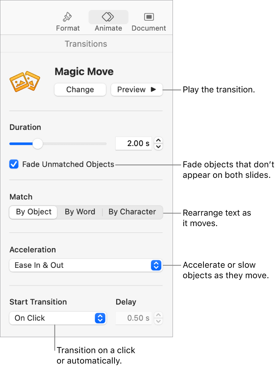
Task: Open the Start Transition On Click dropdown
Action: (x=58, y=318)
